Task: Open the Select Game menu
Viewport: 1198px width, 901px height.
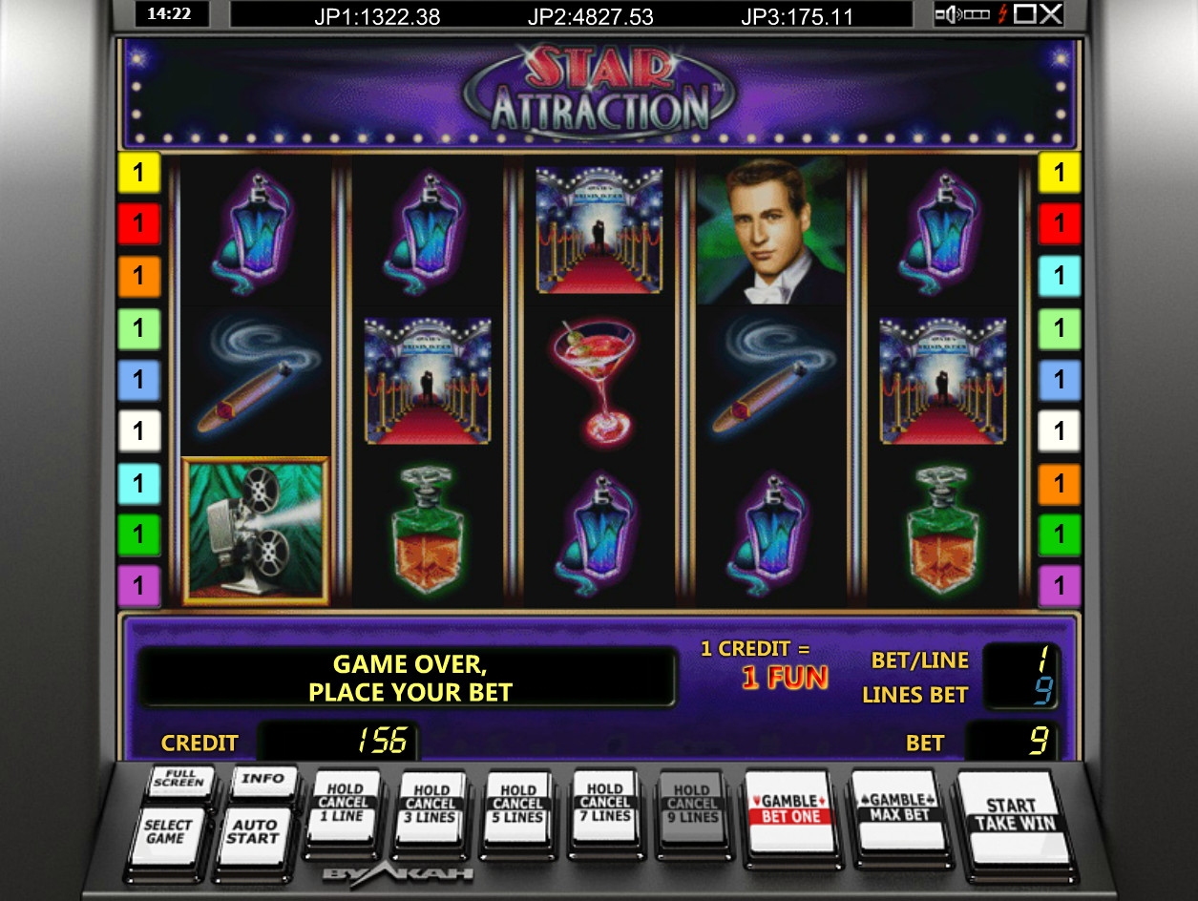Action: pos(169,832)
